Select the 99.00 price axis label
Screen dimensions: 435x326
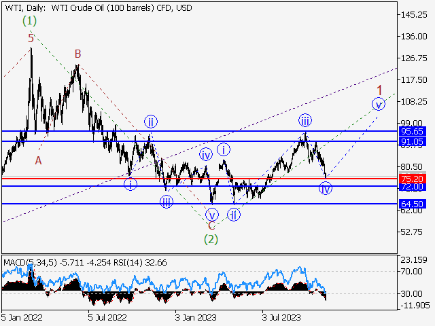tap(412, 123)
